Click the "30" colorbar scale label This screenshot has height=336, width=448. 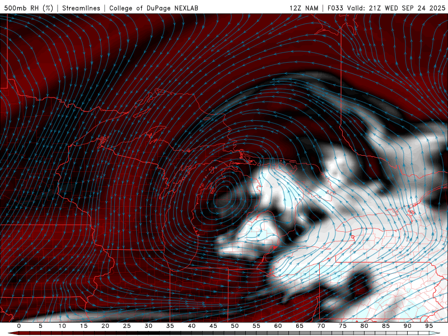(x=148, y=326)
